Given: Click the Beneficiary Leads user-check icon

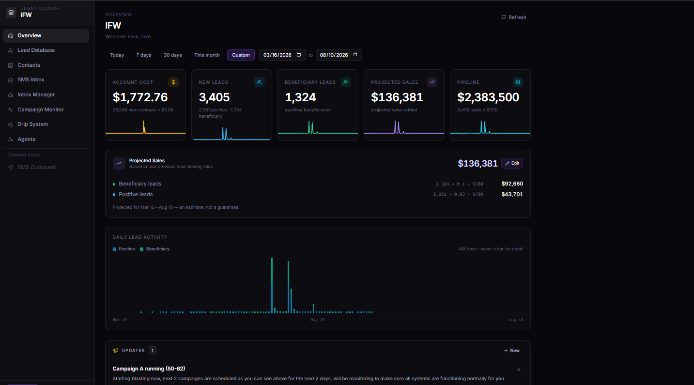Looking at the screenshot, I should (345, 82).
